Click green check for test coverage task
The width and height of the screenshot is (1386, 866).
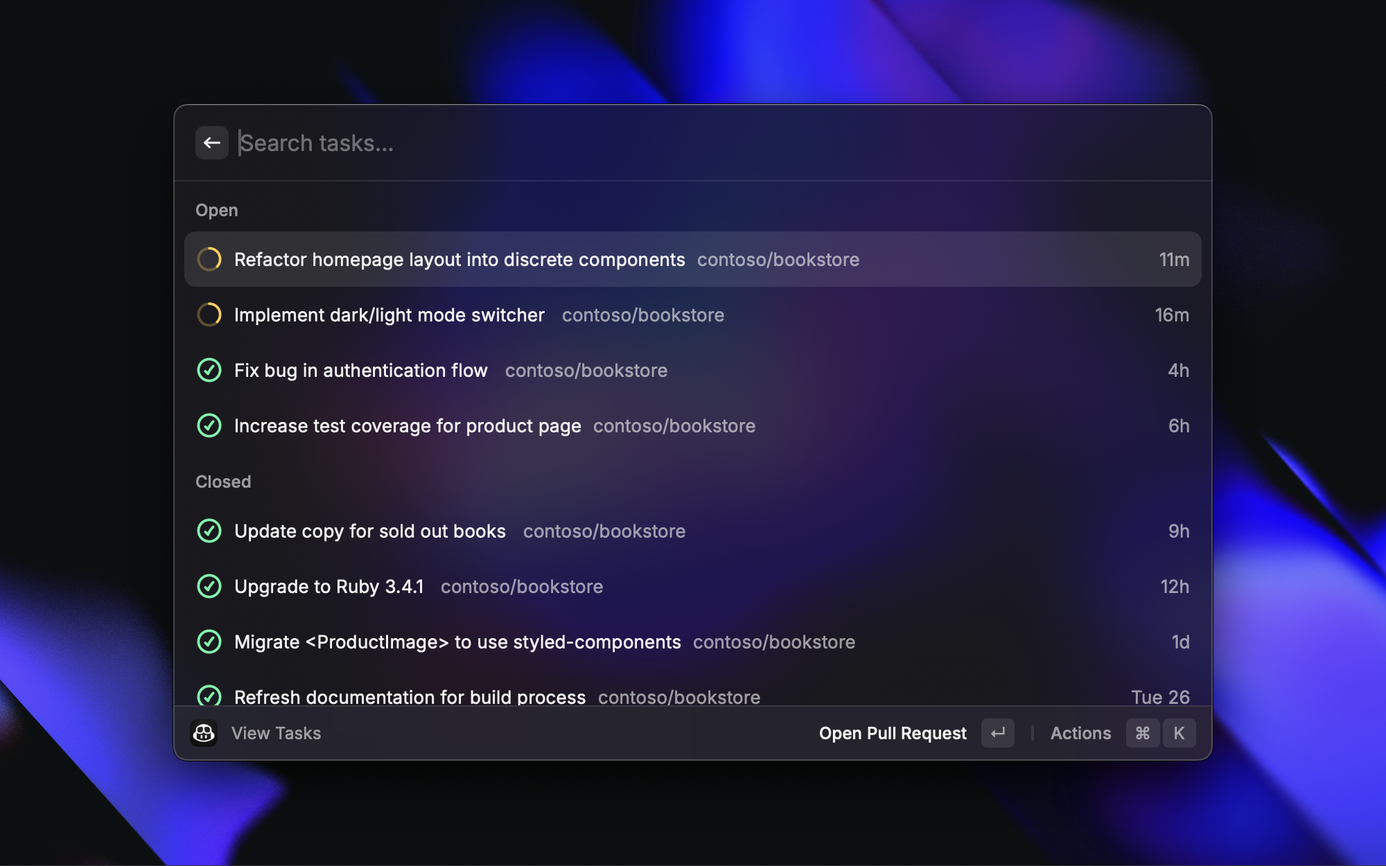tap(209, 425)
